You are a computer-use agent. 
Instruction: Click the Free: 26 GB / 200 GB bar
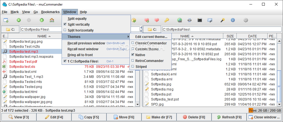[x=265, y=111]
